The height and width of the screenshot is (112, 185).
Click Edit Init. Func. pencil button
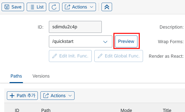click(70, 56)
